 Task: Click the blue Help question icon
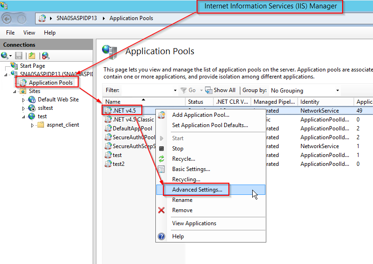pos(161,236)
